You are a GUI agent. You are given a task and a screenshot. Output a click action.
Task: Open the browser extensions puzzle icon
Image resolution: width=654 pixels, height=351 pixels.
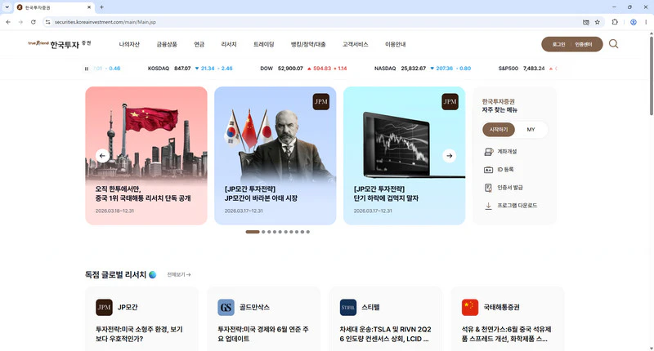point(615,22)
